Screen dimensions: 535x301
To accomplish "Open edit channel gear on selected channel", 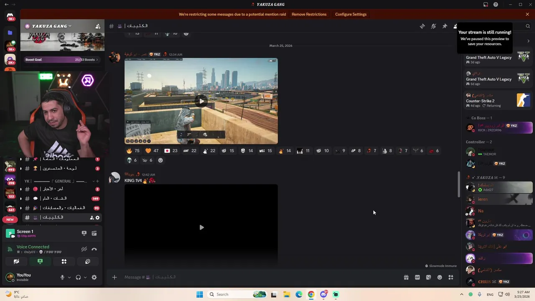I will pyautogui.click(x=97, y=217).
